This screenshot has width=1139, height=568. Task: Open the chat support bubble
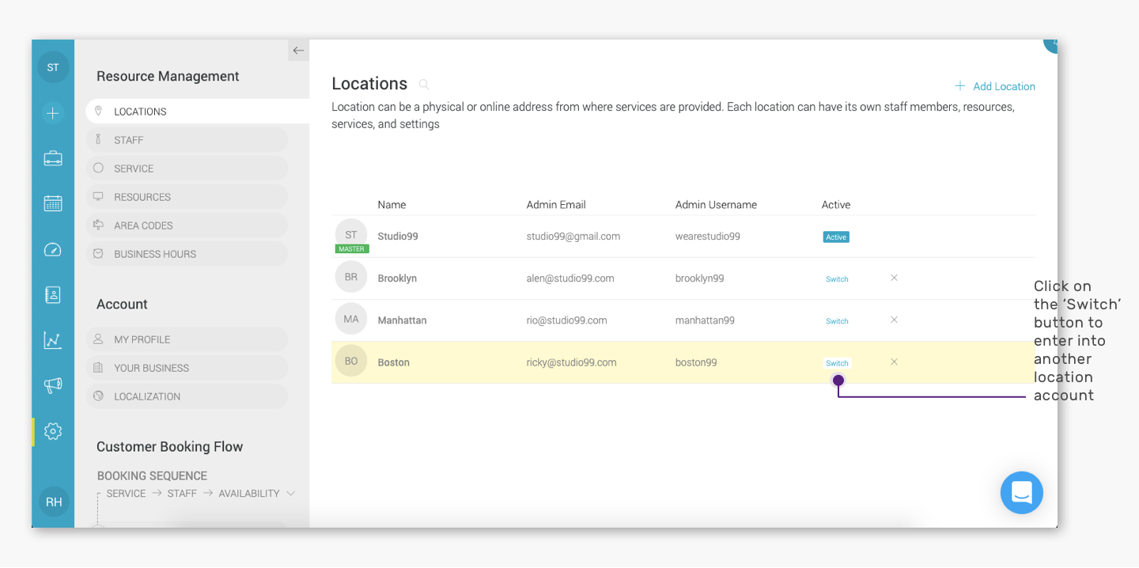pos(1022,493)
